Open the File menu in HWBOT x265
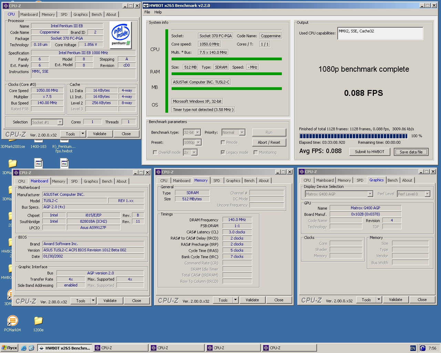This screenshot has height=353, width=441. (147, 12)
